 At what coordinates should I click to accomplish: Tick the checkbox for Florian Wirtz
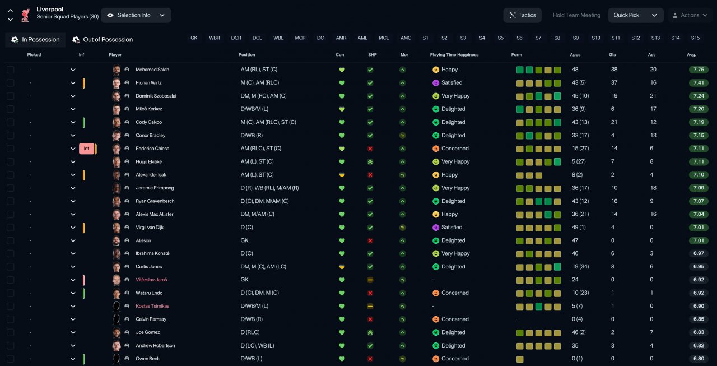point(10,83)
